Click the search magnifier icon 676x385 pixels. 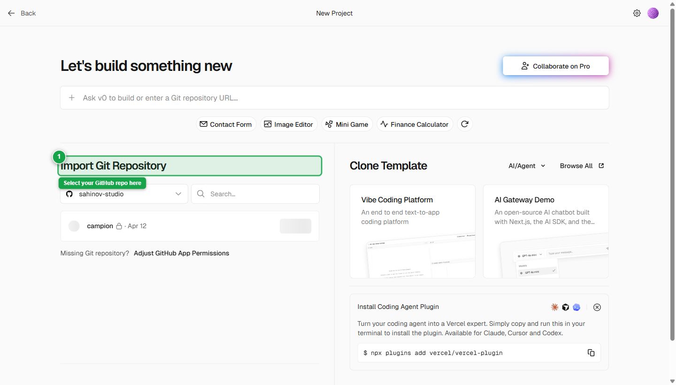click(x=201, y=194)
